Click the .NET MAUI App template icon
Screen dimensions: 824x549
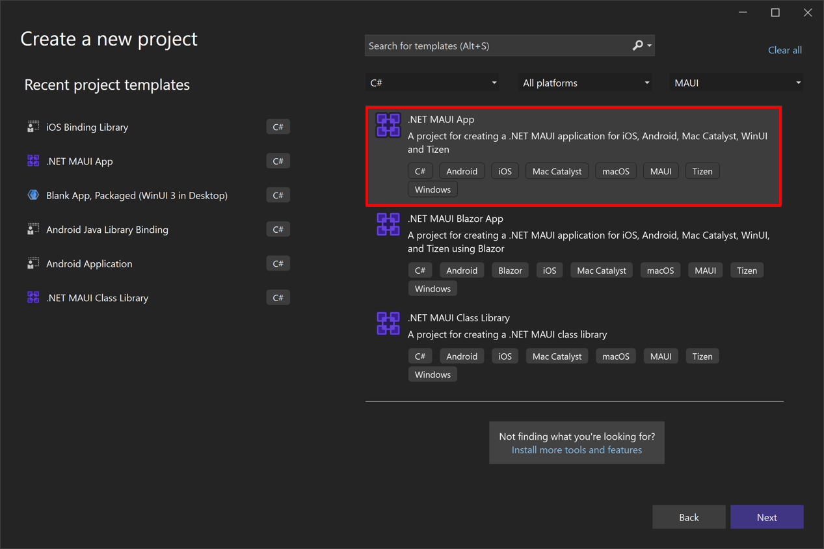coord(388,126)
